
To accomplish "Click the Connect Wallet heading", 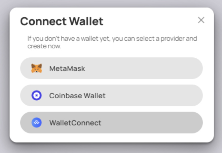I will [62, 21].
